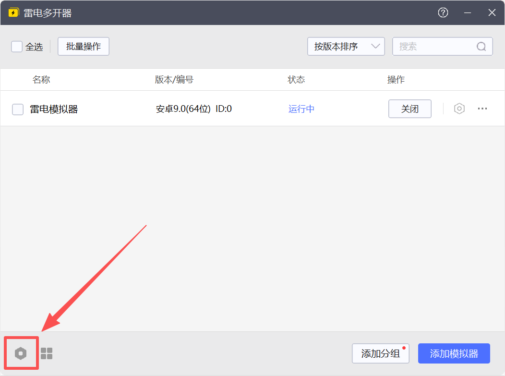The image size is (505, 376).
Task: Minimize the 雷电多开器 window
Action: pyautogui.click(x=468, y=13)
